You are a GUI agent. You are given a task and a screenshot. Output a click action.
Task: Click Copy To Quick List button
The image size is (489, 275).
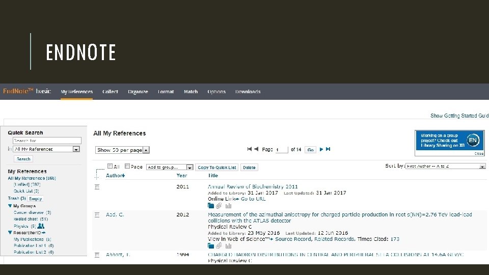pyautogui.click(x=217, y=168)
